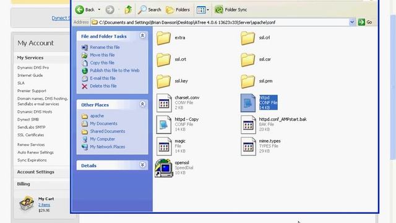Image resolution: width=396 pixels, height=223 pixels.
Task: Open Premier Support link
Action: pos(32,91)
